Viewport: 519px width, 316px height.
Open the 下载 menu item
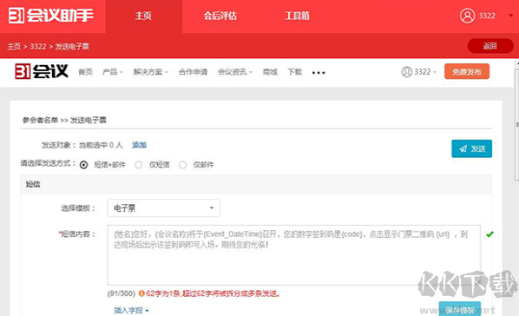coord(294,72)
